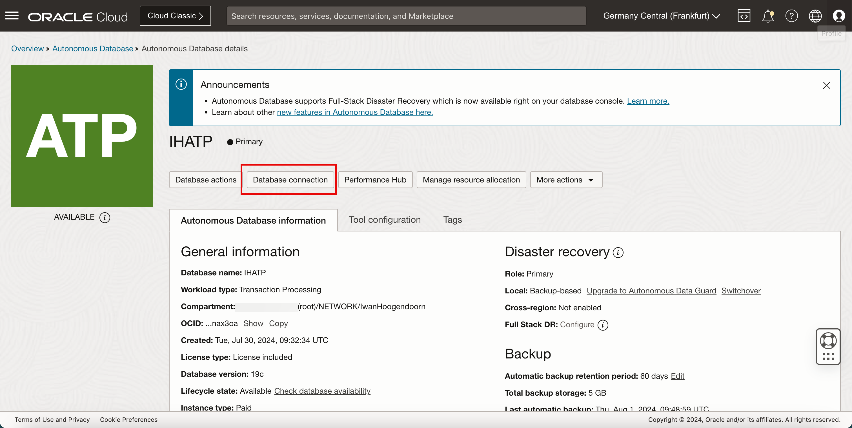This screenshot has height=428, width=852.
Task: Open the notifications bell
Action: [767, 16]
